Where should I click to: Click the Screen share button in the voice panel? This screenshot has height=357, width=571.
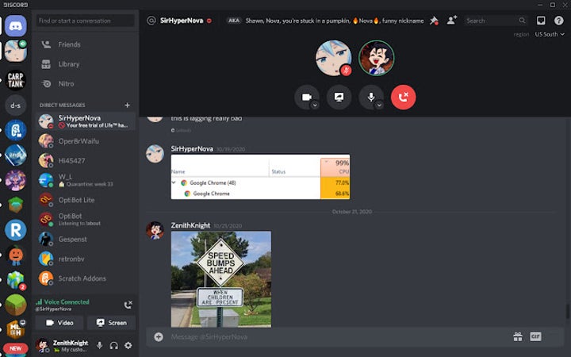(111, 323)
